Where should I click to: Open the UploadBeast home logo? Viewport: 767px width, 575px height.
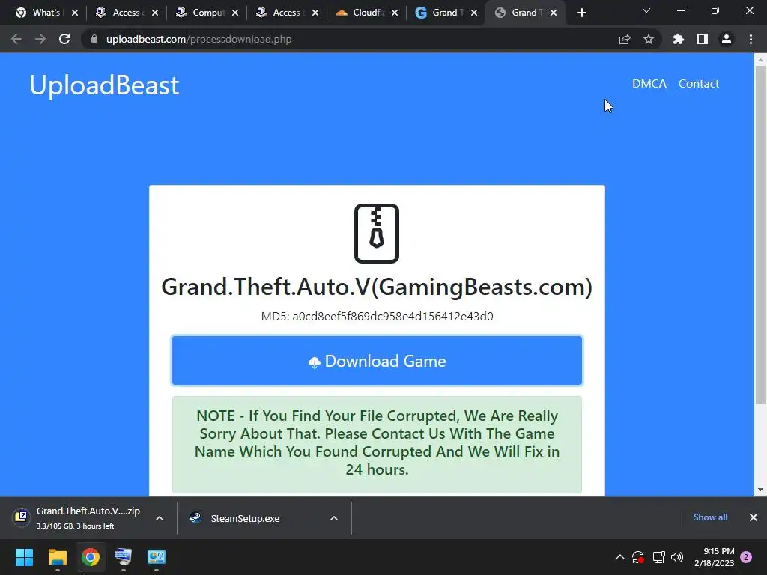pos(104,85)
